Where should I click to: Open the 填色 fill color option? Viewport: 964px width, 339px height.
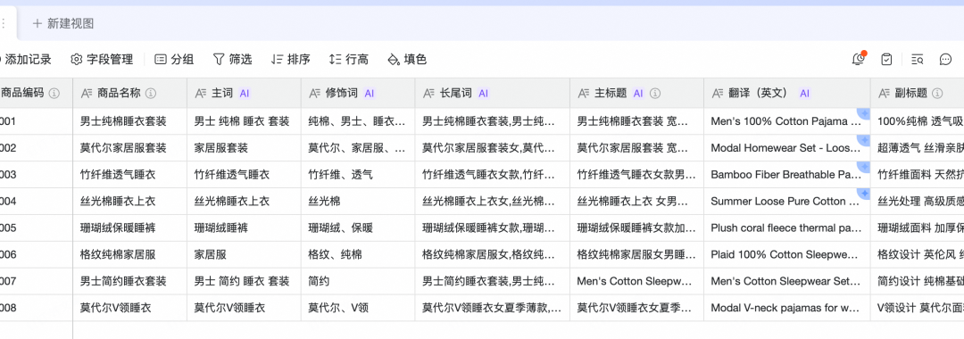(407, 60)
